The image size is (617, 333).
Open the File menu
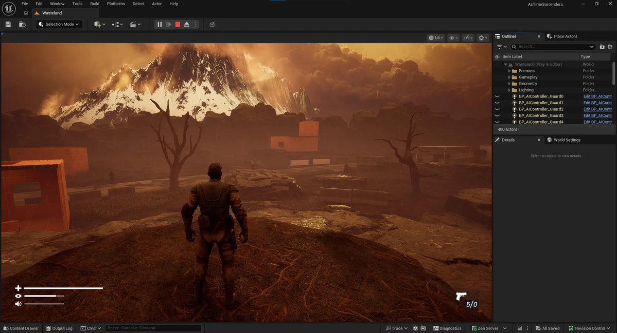24,4
